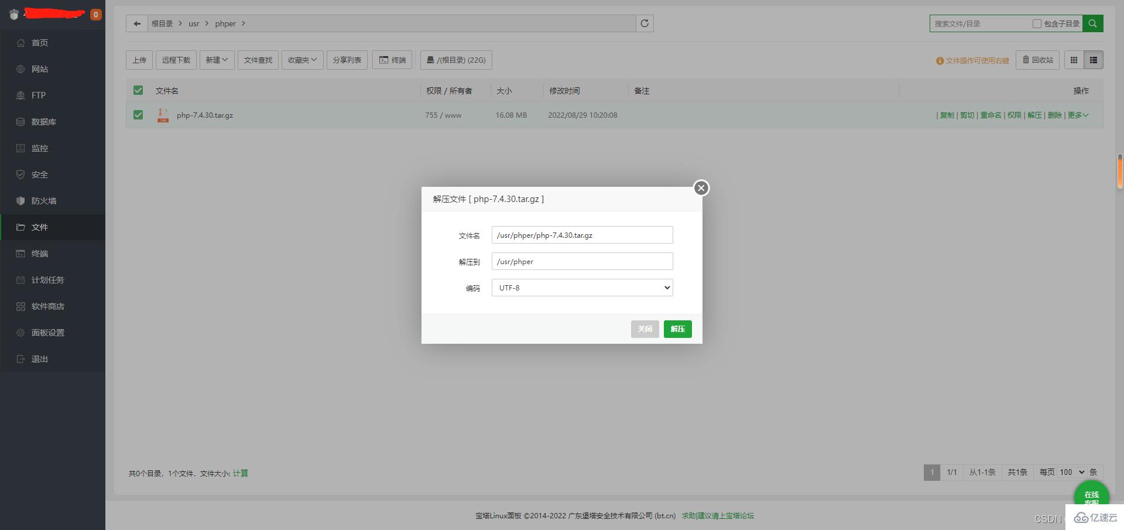Viewport: 1124px width, 530px height.
Task: Click the 文件查找 file search button
Action: click(x=258, y=60)
